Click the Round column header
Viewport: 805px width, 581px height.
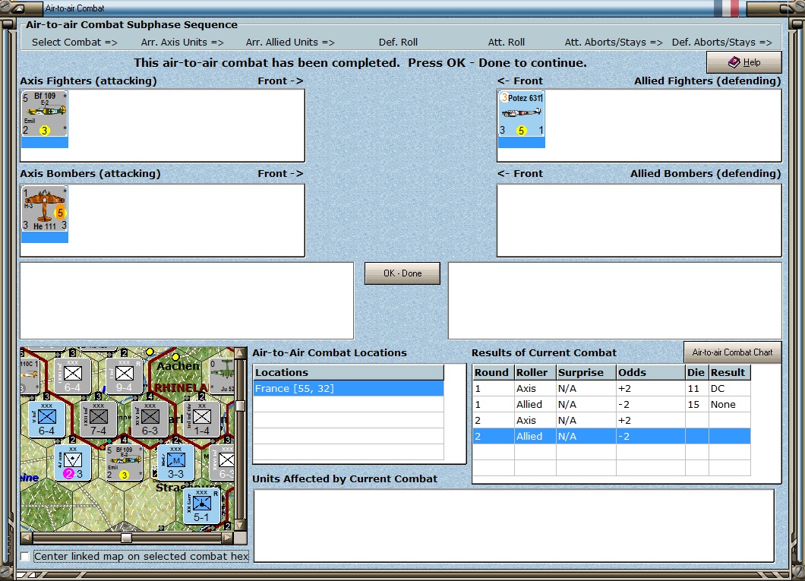point(494,373)
